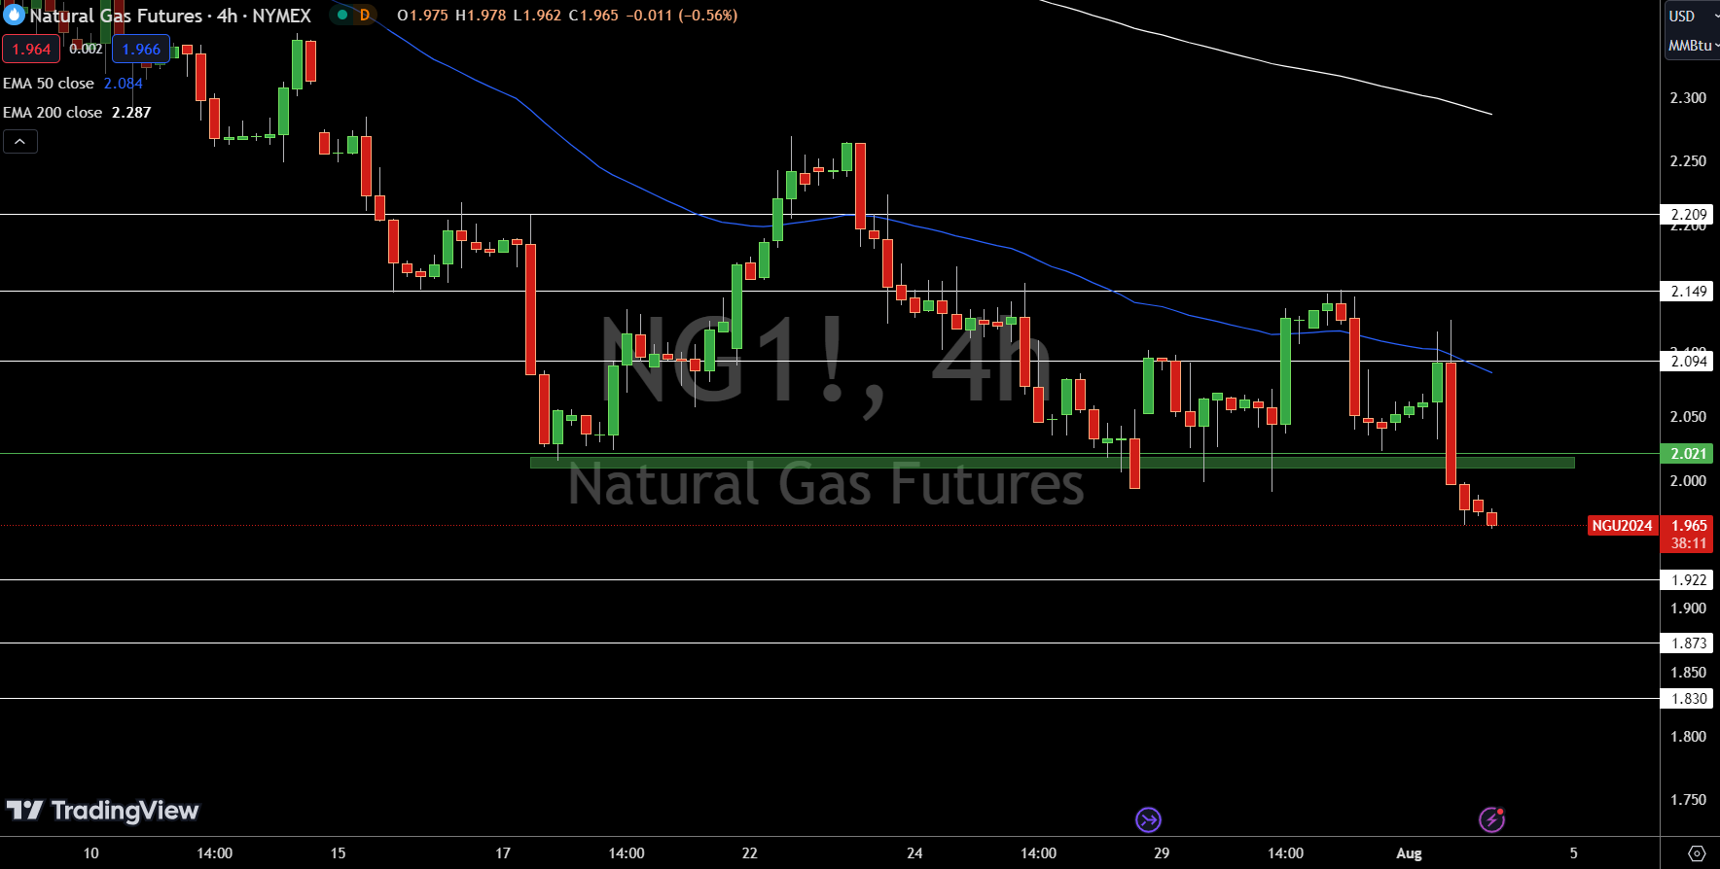This screenshot has height=869, width=1720.
Task: Click the 1.873 horizontal line price label
Action: [1688, 643]
